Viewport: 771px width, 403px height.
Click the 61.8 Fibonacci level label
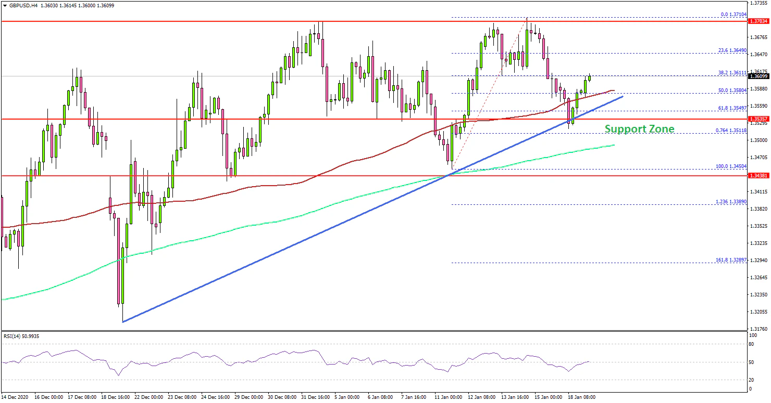732,108
